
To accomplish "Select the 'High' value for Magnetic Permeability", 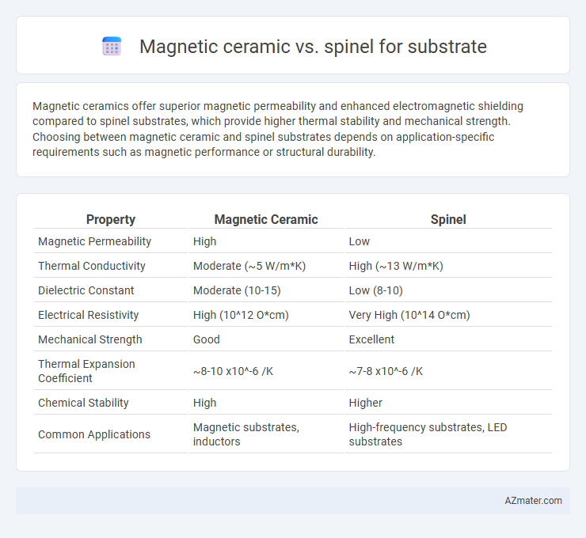I will (204, 241).
